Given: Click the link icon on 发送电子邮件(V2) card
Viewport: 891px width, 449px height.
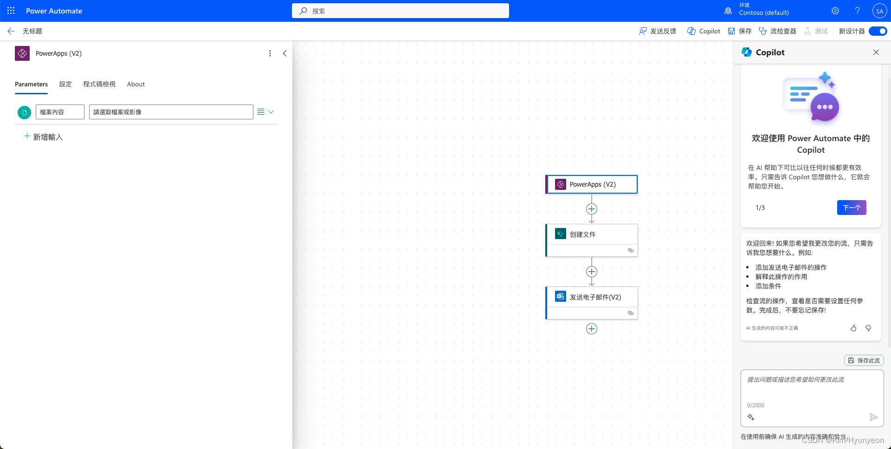Looking at the screenshot, I should coord(631,313).
